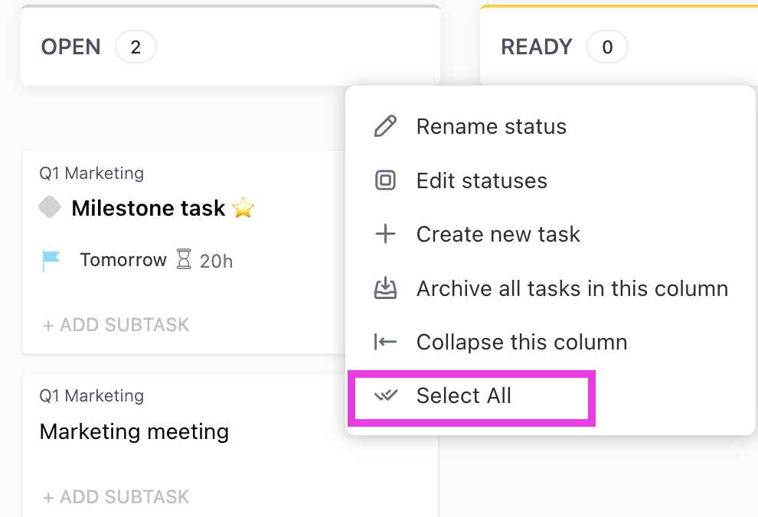Select Archive all tasks in this column
The width and height of the screenshot is (758, 517).
[x=572, y=288]
